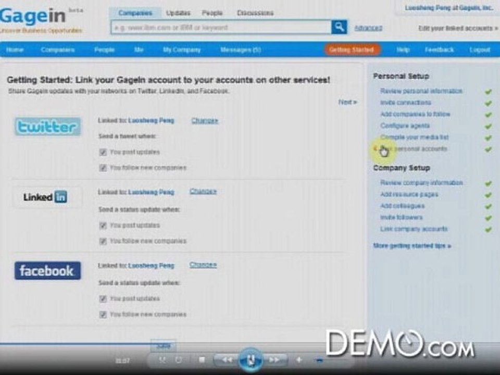The image size is (500, 375).
Task: Open My Company in the navigation bar
Action: (182, 50)
